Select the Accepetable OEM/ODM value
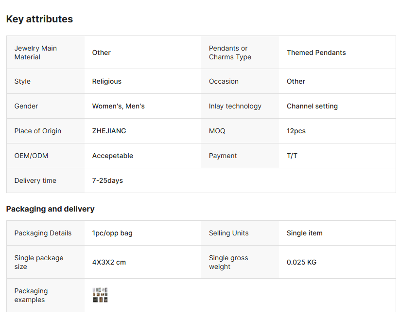Image resolution: width=400 pixels, height=321 pixels. (113, 156)
